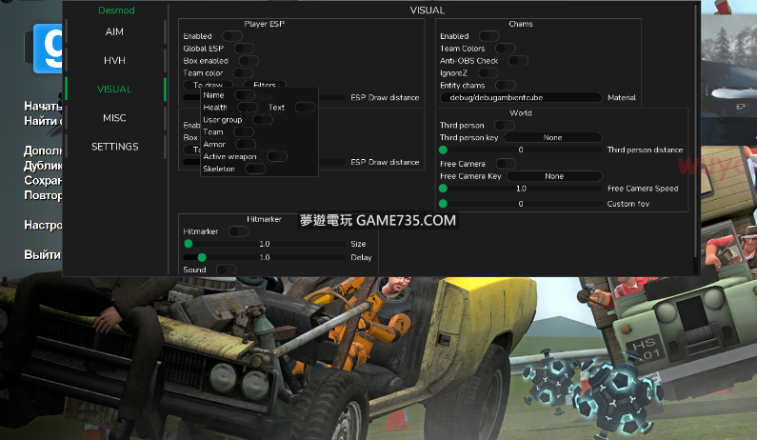Image resolution: width=757 pixels, height=440 pixels.
Task: Open the Filters dropdown in Player ESP
Action: [265, 85]
